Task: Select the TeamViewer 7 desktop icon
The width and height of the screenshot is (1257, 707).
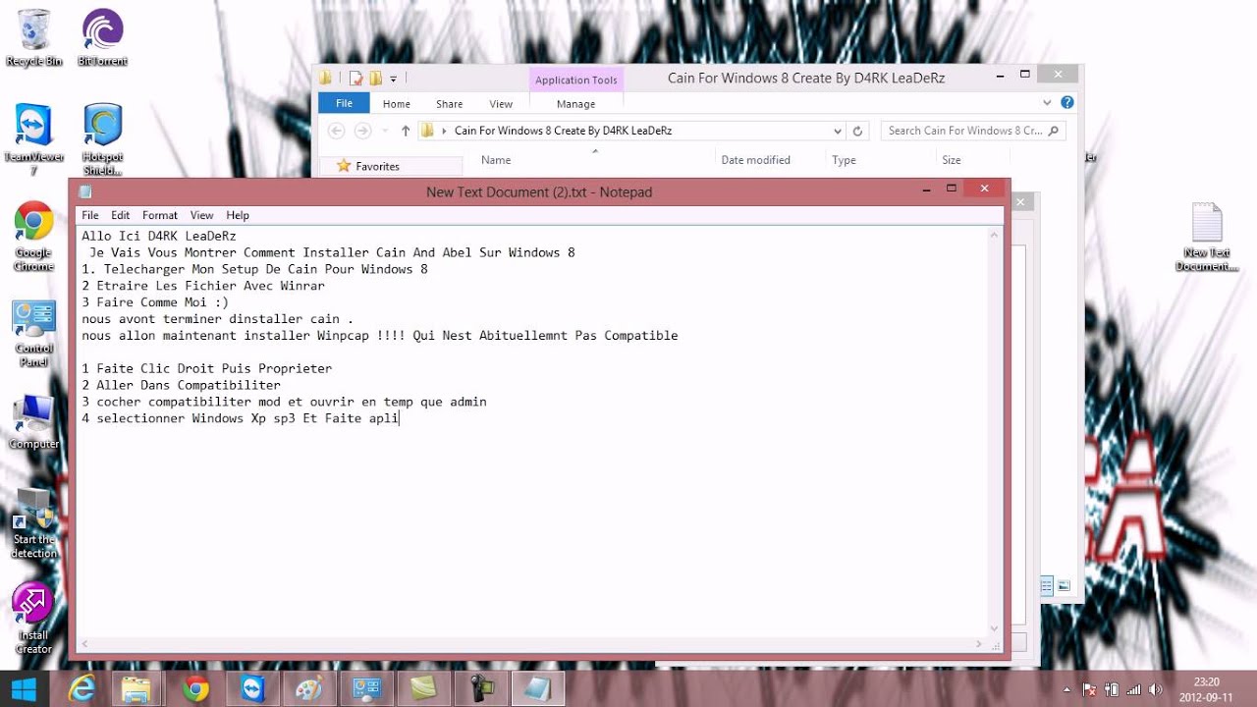Action: tap(33, 139)
